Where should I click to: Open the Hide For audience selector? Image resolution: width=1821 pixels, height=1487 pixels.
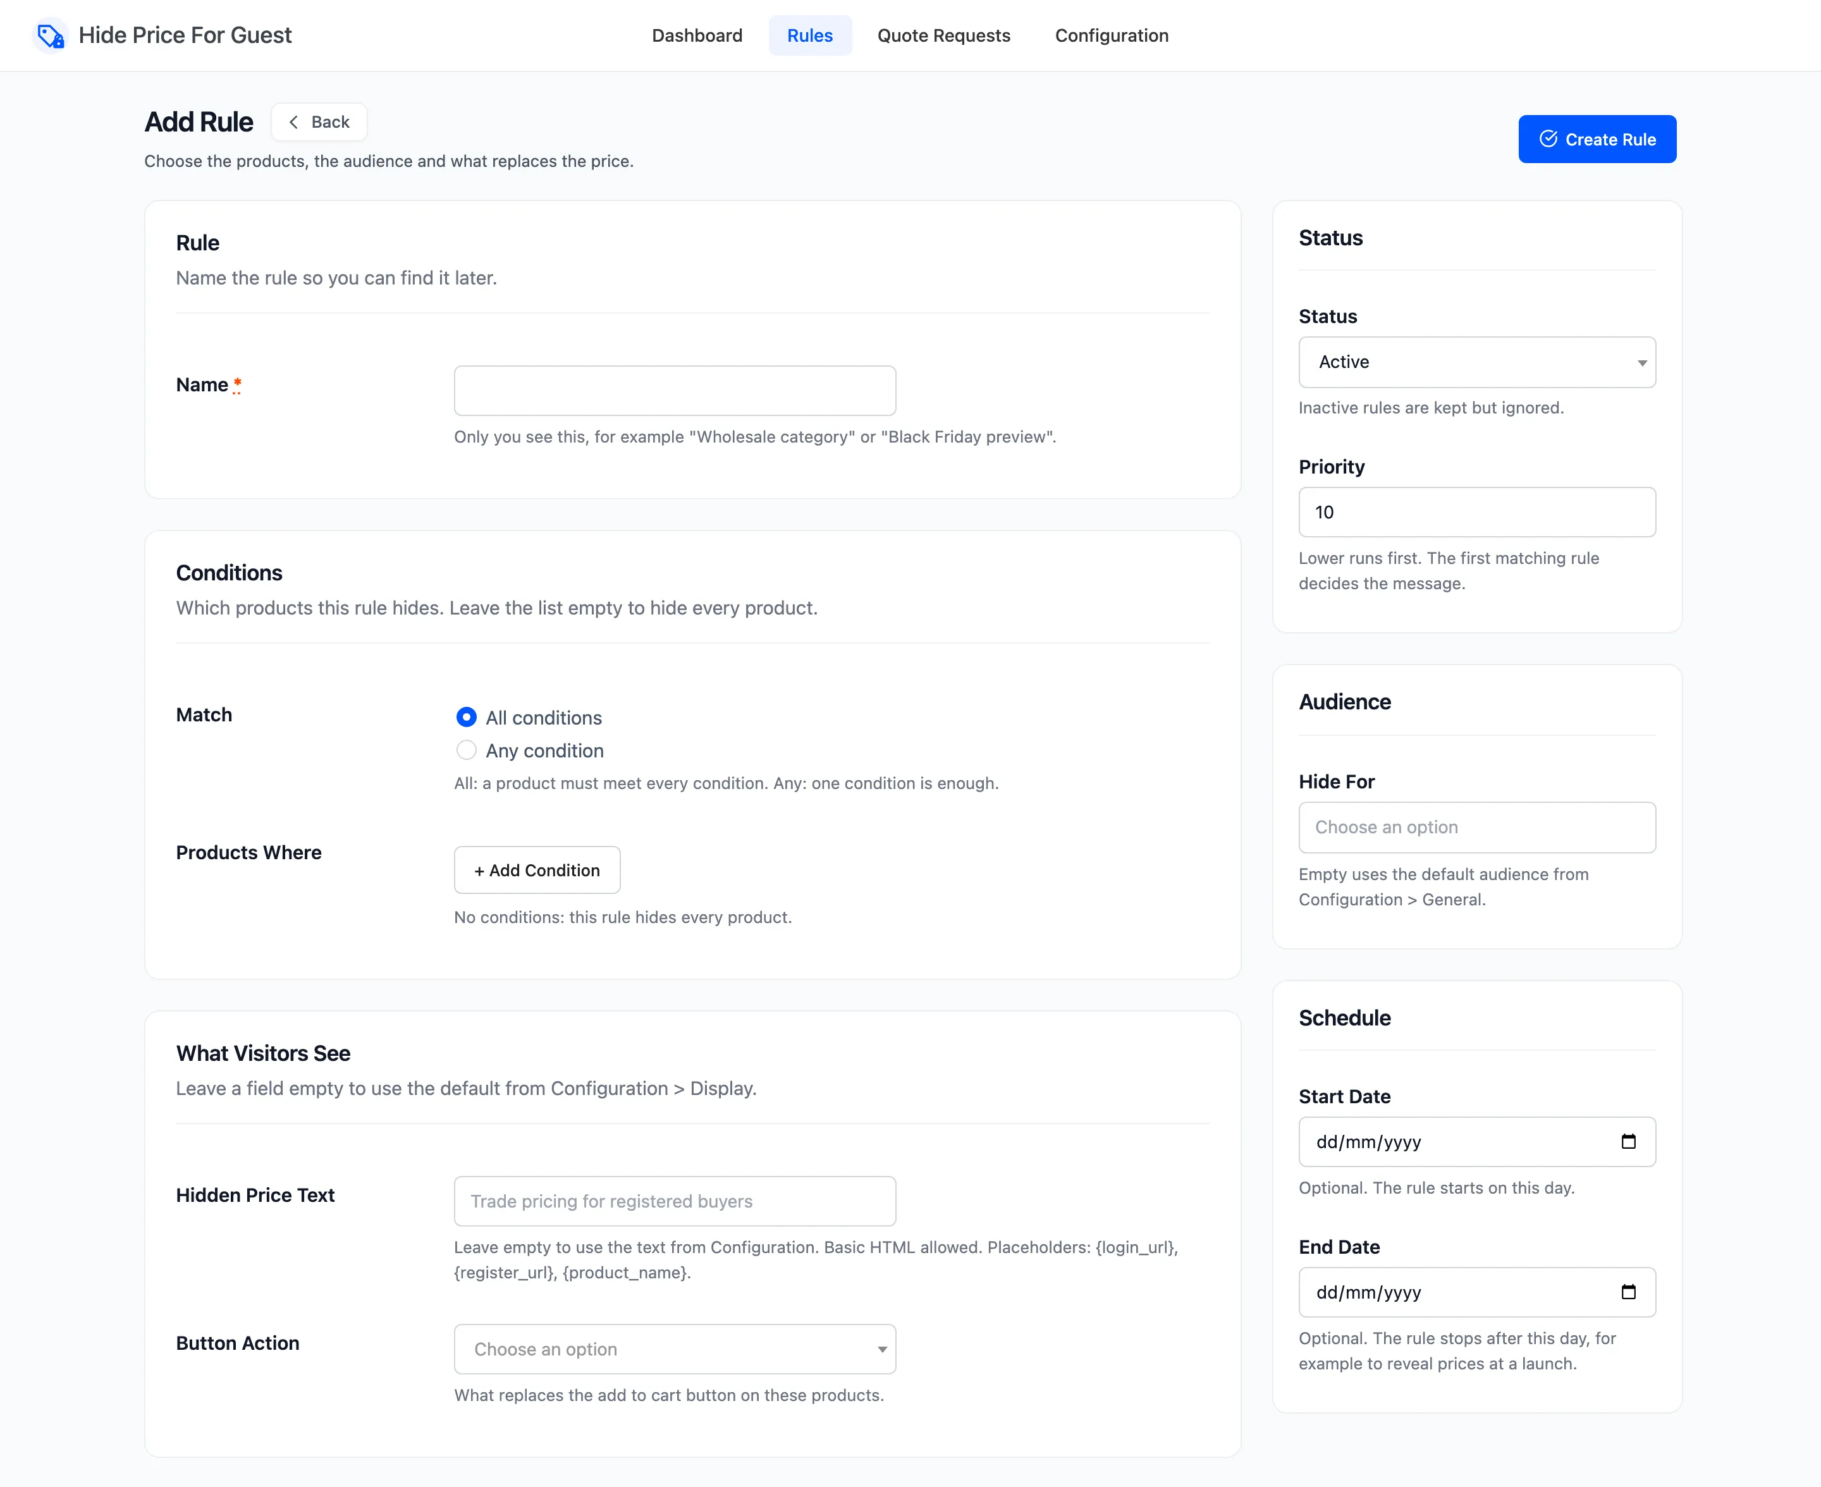[x=1476, y=828]
